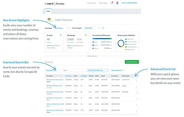Click the Reservation Method donut chart
The width and height of the screenshot is (184, 117).
click(121, 43)
